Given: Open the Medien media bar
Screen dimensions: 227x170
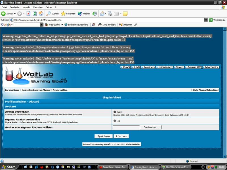Looking at the screenshot, I should click(x=84, y=14).
